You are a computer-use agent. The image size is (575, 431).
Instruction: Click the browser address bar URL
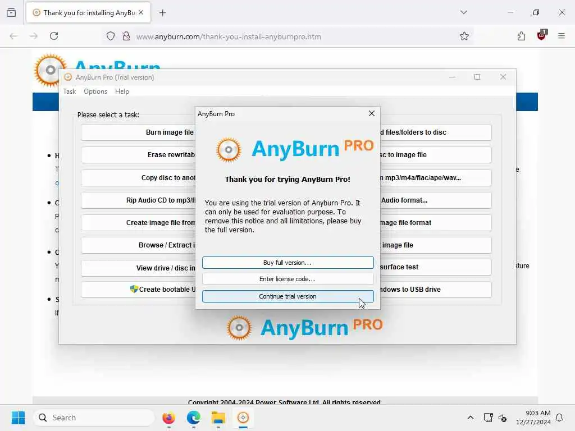[x=229, y=36]
